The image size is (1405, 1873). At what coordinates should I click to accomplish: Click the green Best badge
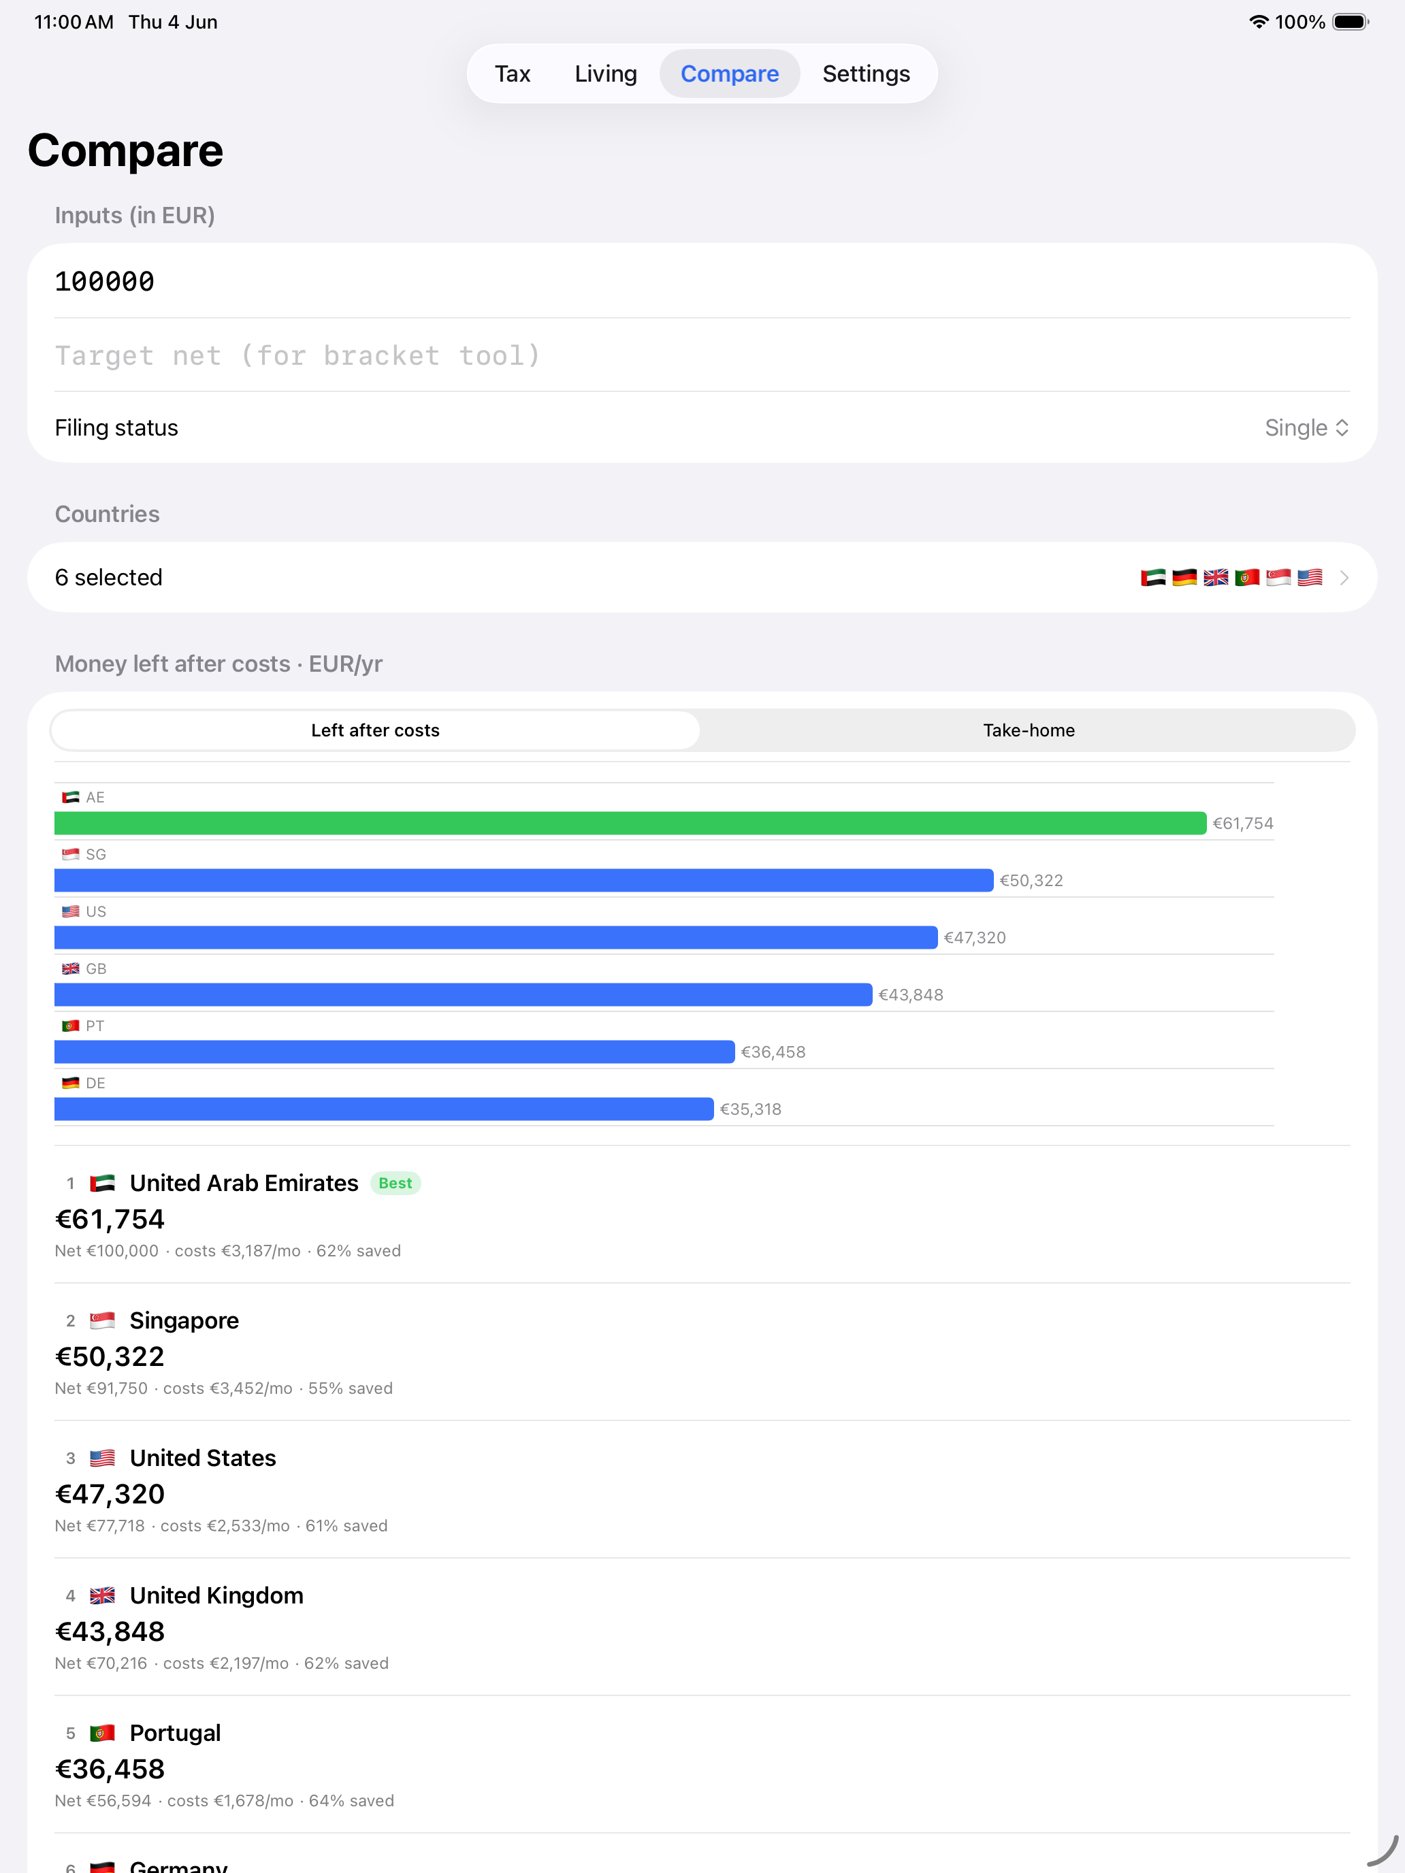tap(395, 1183)
